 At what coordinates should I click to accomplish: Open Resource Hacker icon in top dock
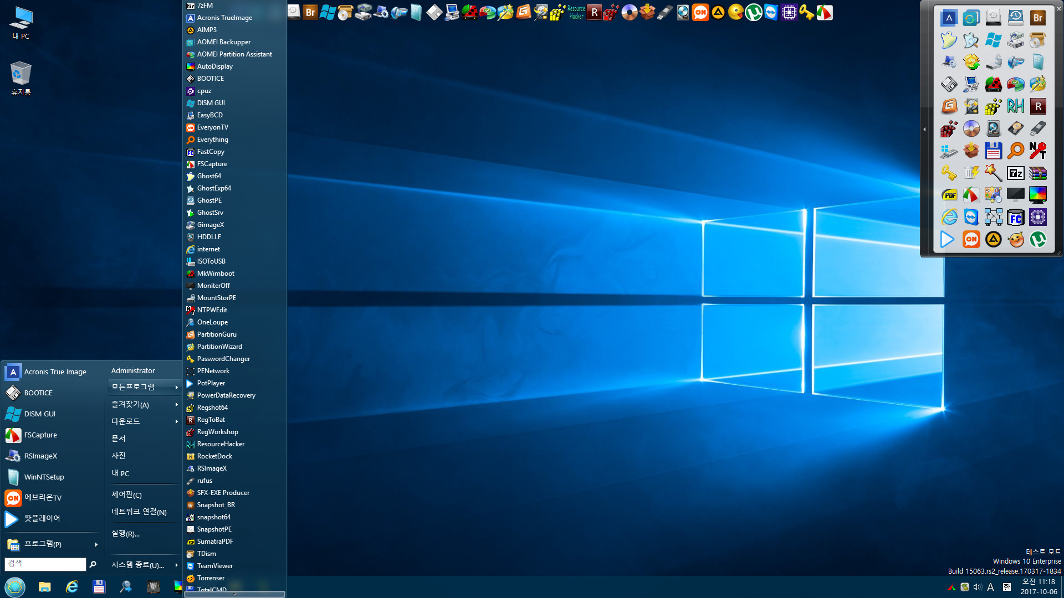pyautogui.click(x=576, y=12)
